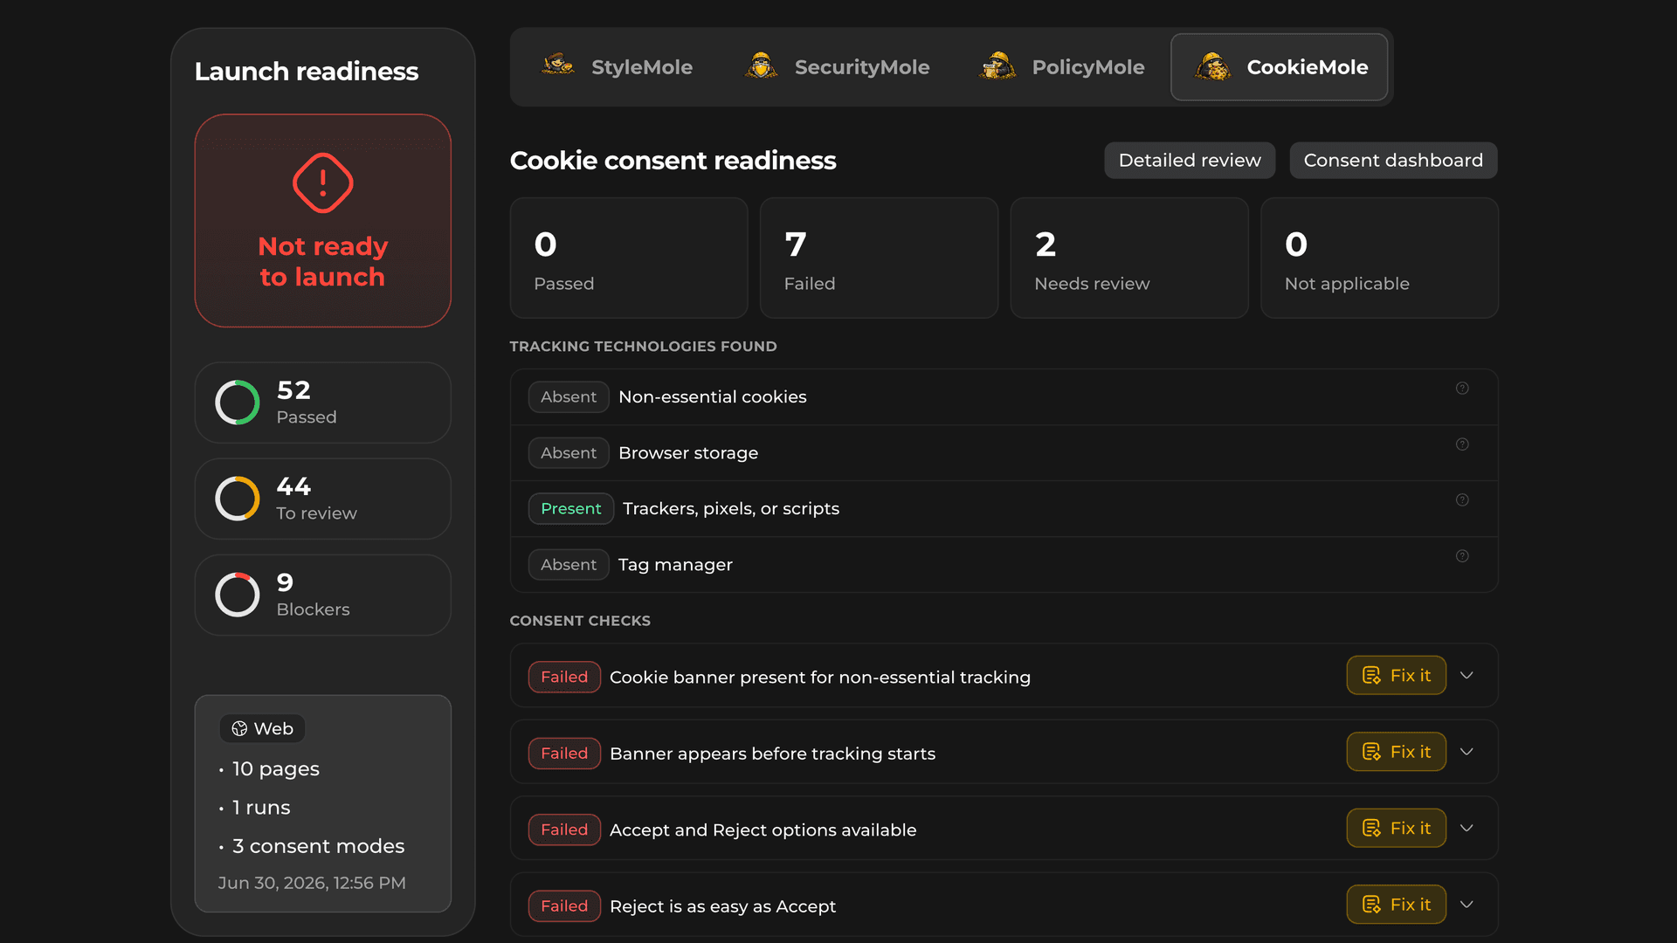
Task: Click help icon for Browser storage row
Action: coord(1462,444)
